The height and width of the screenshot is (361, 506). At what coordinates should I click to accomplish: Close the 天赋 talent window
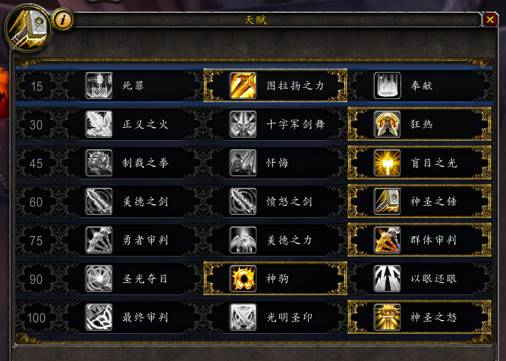coord(490,20)
